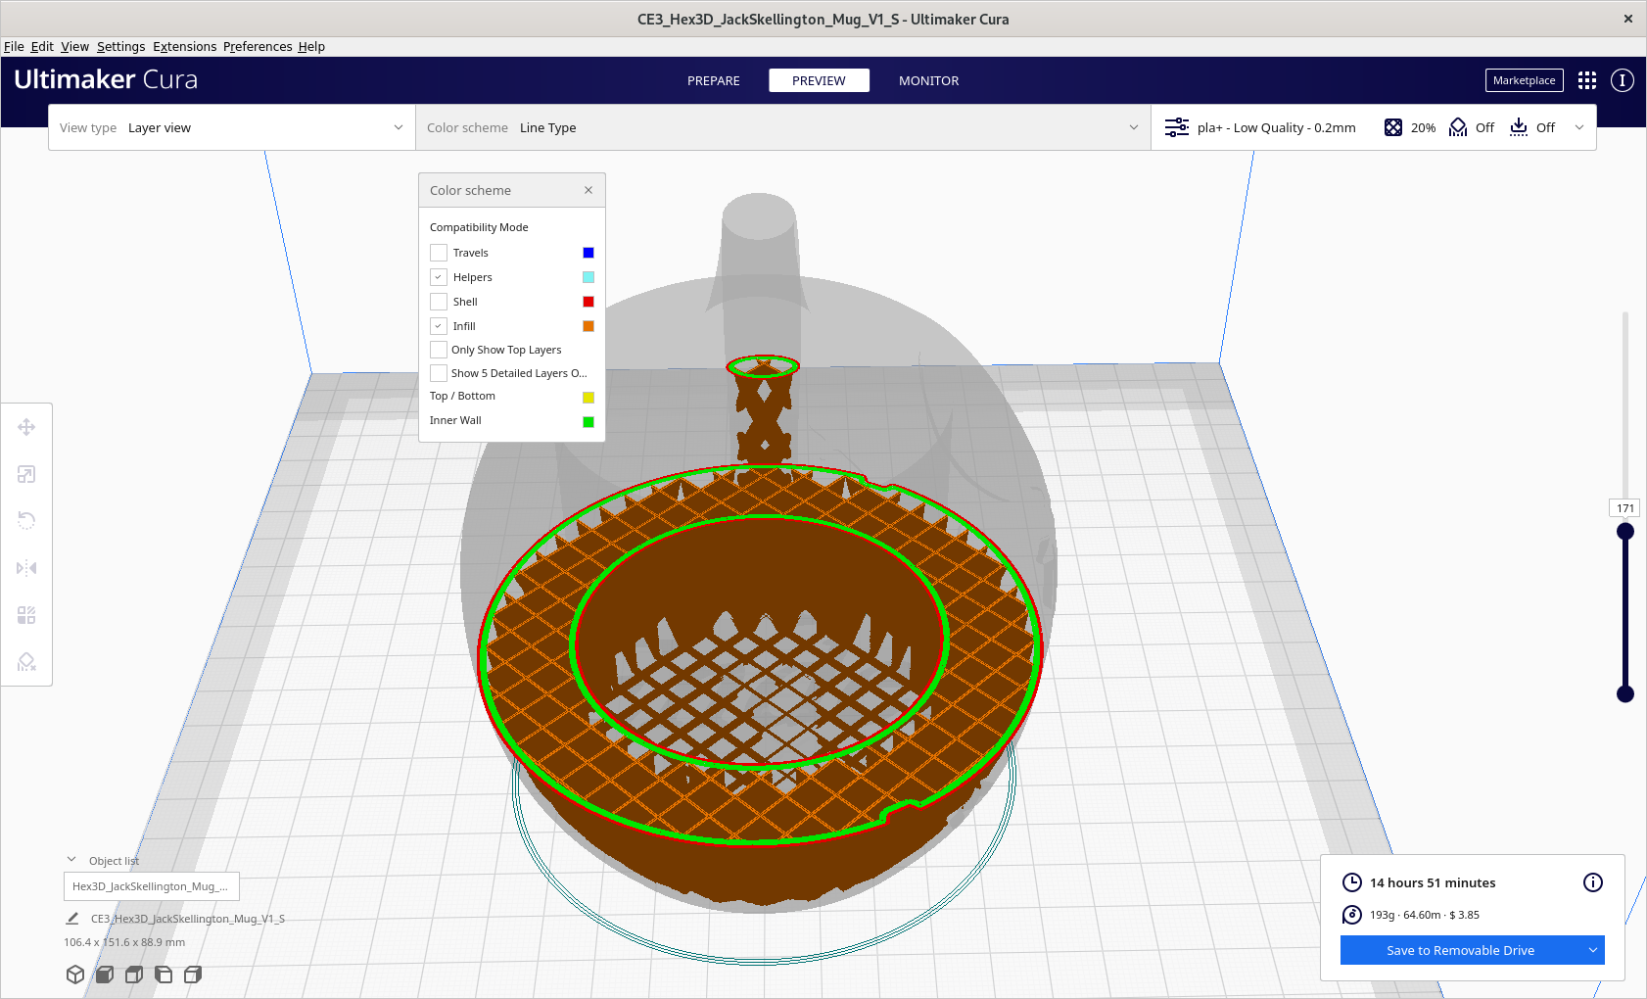Select the Mirror tool in left toolbar
Image resolution: width=1647 pixels, height=999 pixels.
click(26, 568)
